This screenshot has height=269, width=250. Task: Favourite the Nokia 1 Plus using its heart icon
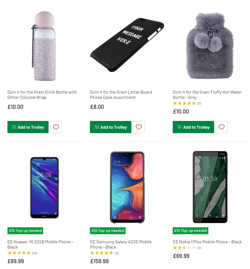[222, 268]
